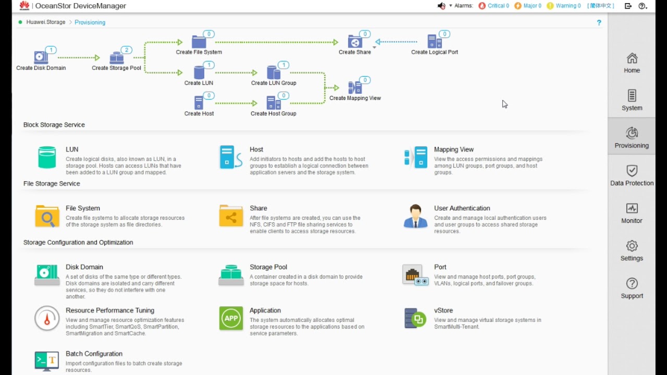The height and width of the screenshot is (375, 667).
Task: Open the Resource Performance Tuning gauge icon
Action: pyautogui.click(x=47, y=318)
